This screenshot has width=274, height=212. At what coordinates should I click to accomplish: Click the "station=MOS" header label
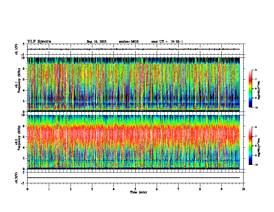click(129, 42)
